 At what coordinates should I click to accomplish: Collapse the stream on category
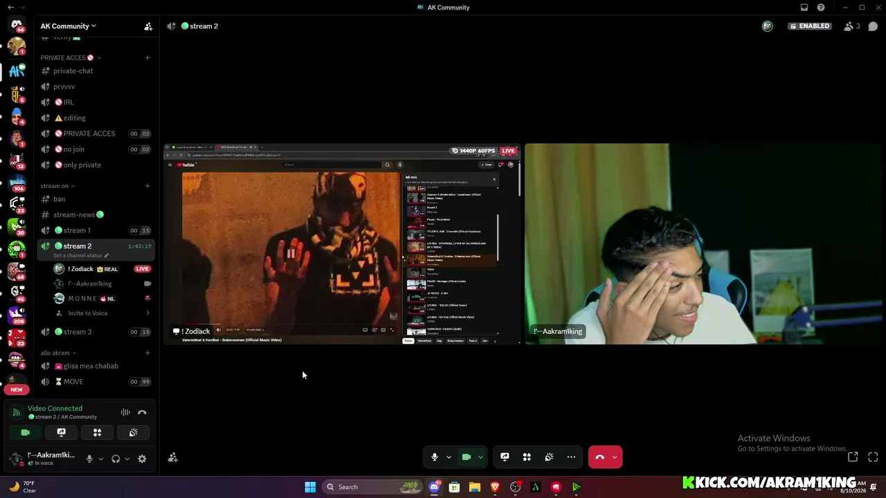pos(57,185)
